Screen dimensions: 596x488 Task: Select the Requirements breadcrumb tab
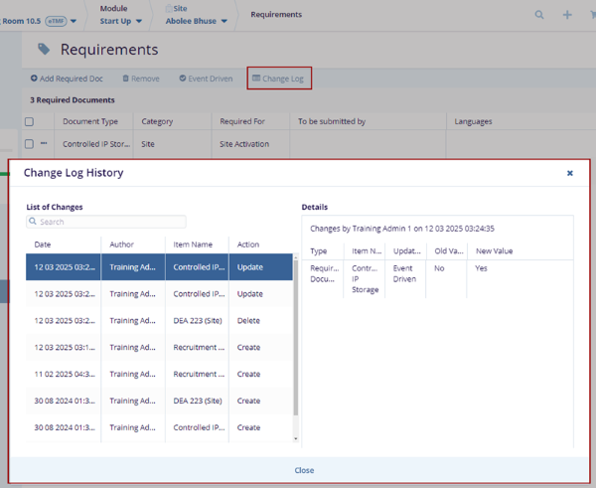coord(276,15)
